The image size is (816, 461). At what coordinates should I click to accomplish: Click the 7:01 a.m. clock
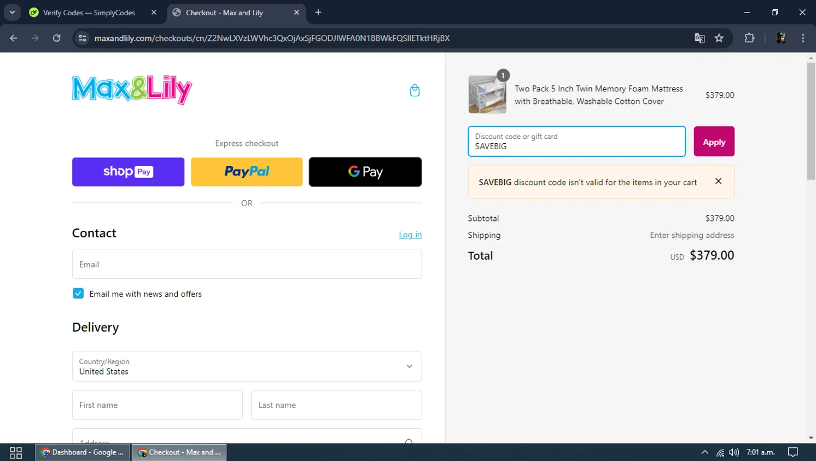(x=761, y=452)
